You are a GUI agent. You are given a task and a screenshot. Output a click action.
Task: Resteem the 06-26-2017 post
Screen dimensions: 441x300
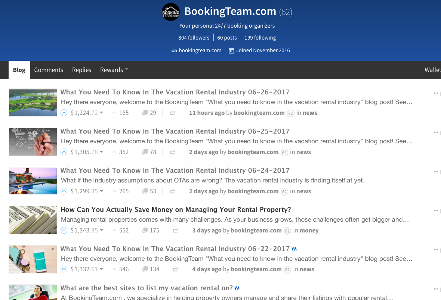(173, 113)
